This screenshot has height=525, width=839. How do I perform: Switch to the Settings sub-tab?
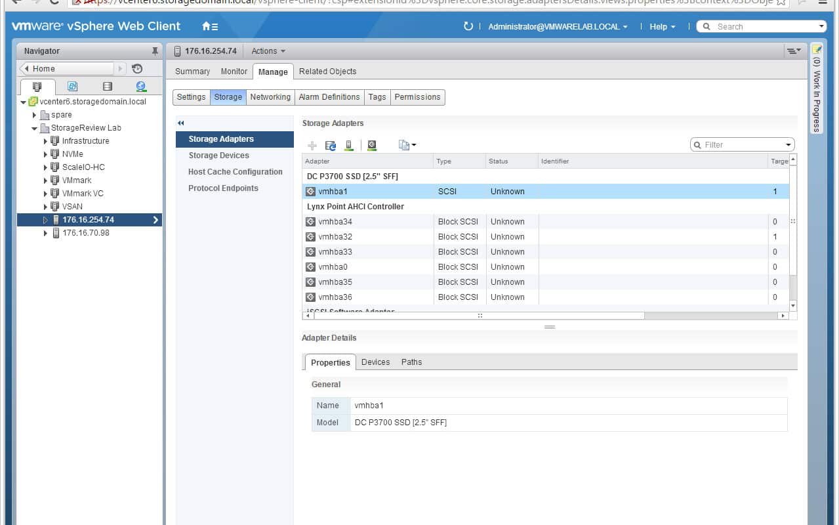(x=192, y=97)
